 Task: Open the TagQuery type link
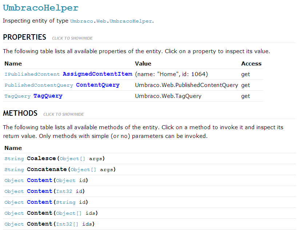17,96
